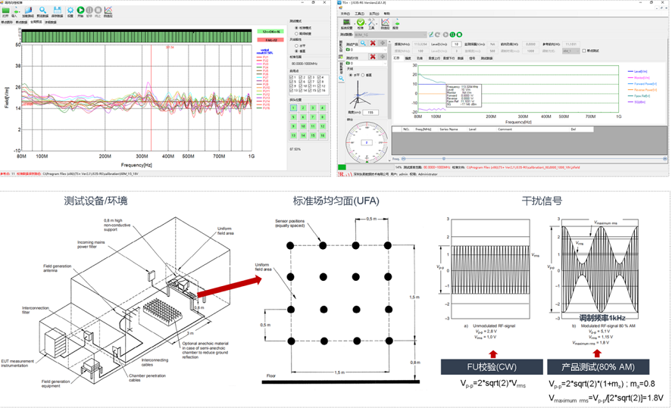This screenshot has height=408, width=672.
Task: Open system settings icon in TS+ toolbar
Action: point(346,22)
